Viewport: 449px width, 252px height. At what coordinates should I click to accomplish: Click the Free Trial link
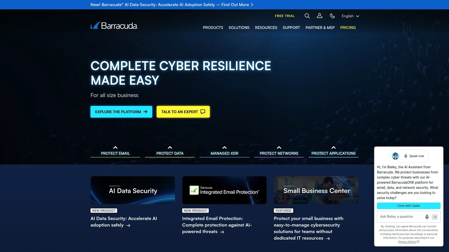(x=285, y=16)
